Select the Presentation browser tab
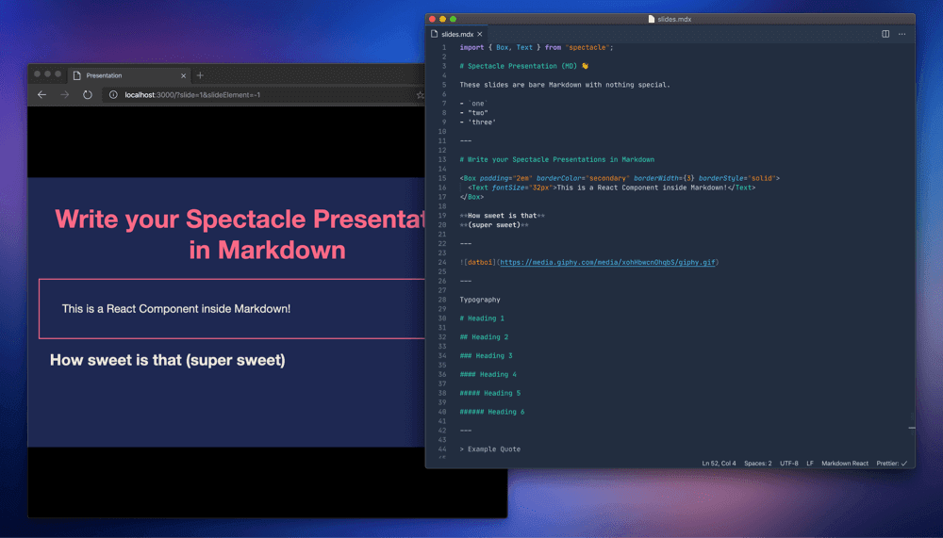943x538 pixels. click(x=128, y=75)
